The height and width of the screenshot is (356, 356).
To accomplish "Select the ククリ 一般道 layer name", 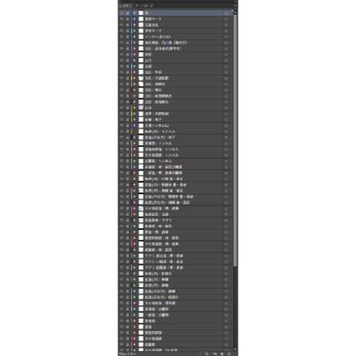I will [x=164, y=262].
